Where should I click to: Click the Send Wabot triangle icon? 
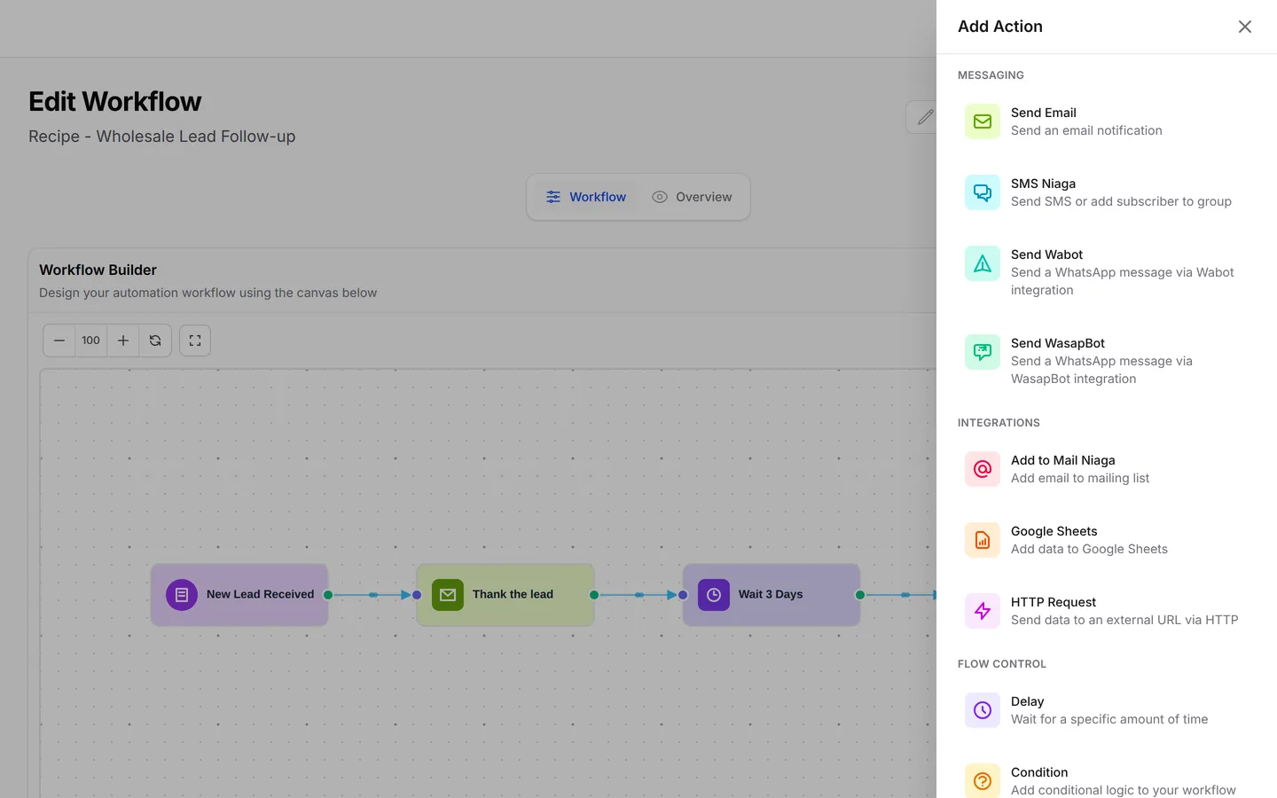[983, 263]
